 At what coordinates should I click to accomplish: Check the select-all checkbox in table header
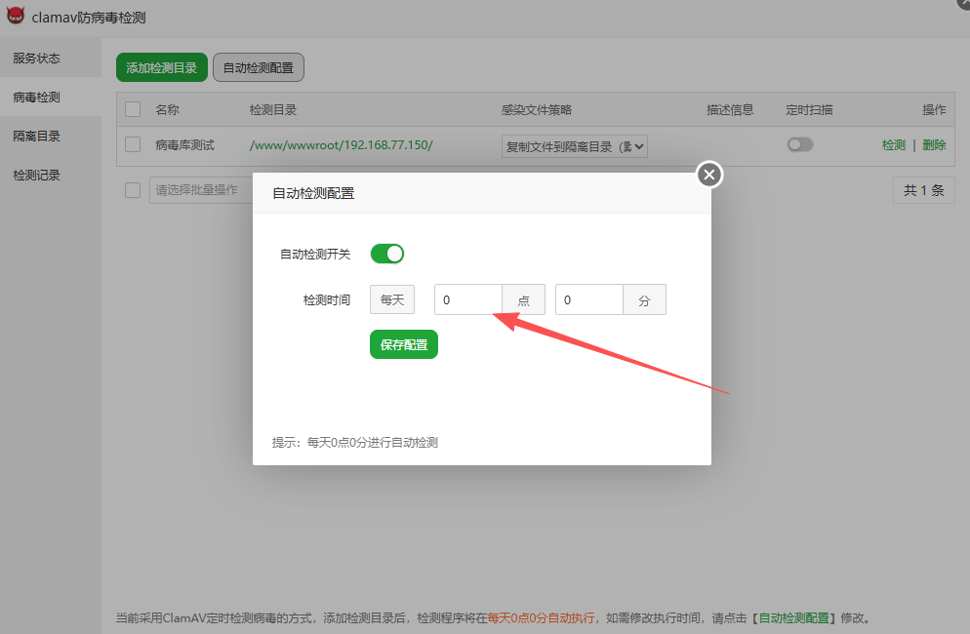[x=133, y=110]
